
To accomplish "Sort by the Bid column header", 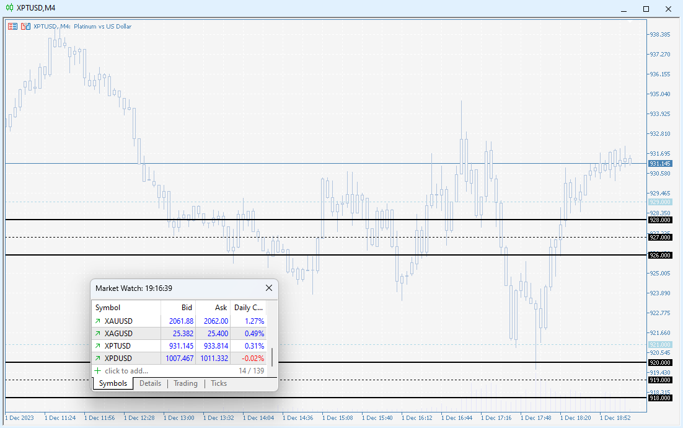I will click(178, 307).
